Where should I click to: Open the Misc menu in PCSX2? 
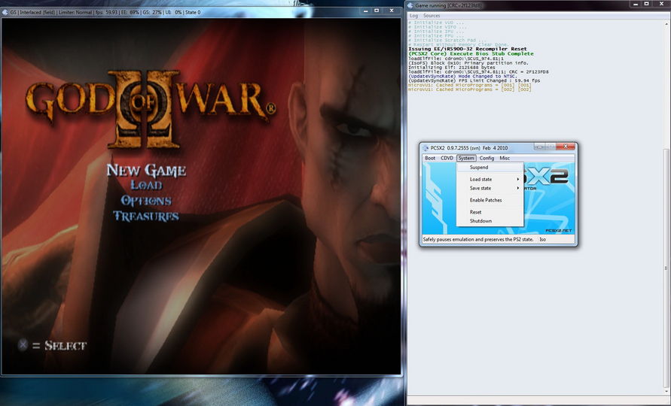pyautogui.click(x=505, y=158)
